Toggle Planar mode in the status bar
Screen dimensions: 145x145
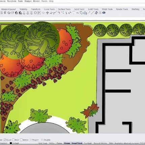pos(59,143)
